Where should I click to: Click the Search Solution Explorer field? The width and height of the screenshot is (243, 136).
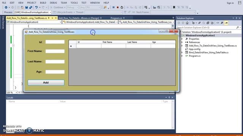(207, 28)
